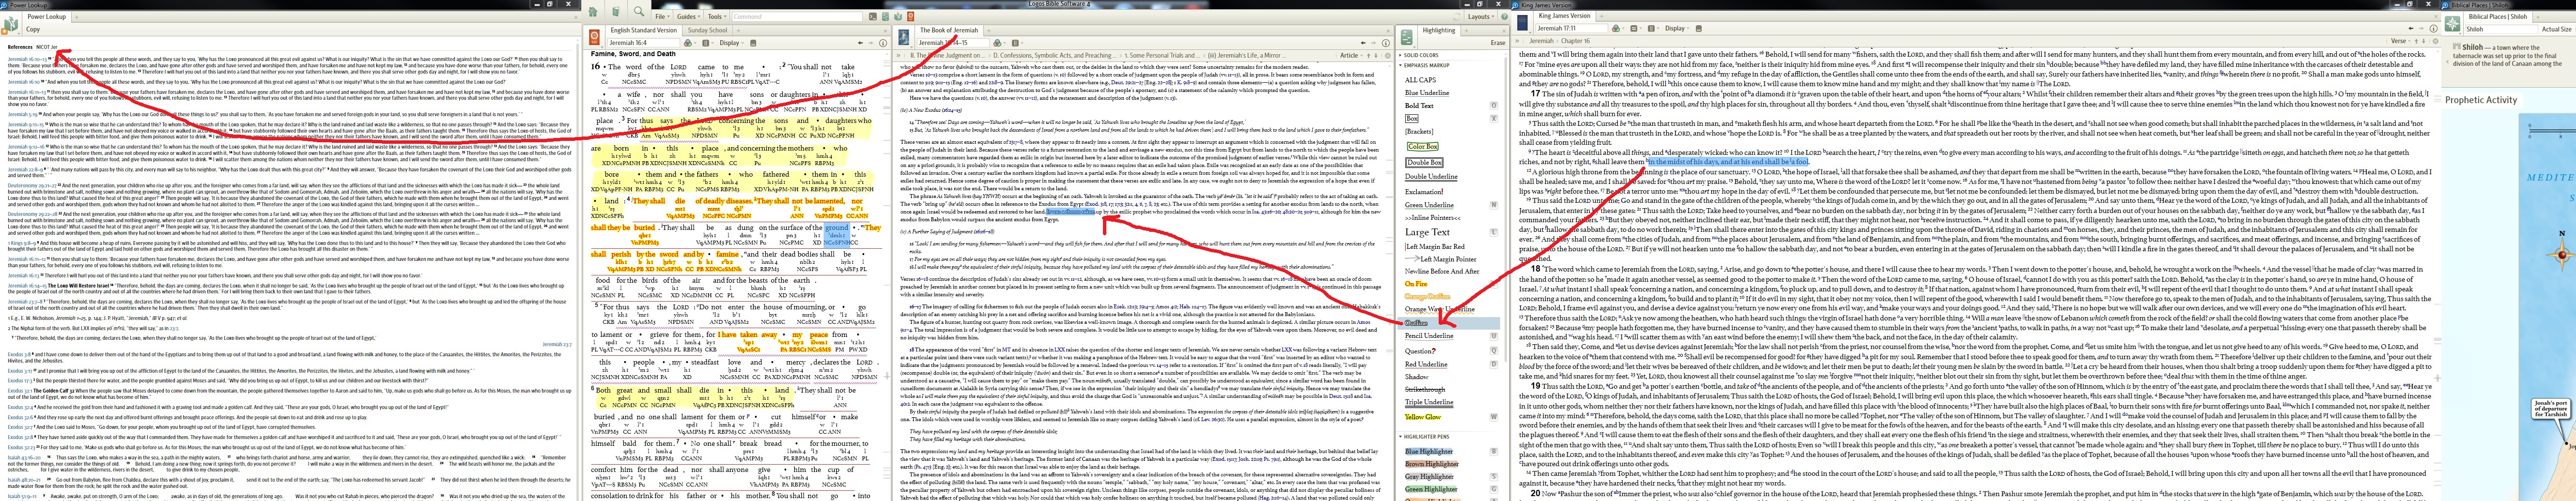Select the Book of Jeremiah tab
This screenshot has height=501, width=2576.
[x=949, y=30]
